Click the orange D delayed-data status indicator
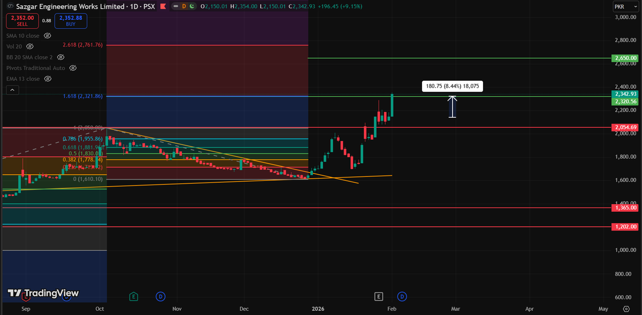Image resolution: width=642 pixels, height=315 pixels. tap(184, 6)
